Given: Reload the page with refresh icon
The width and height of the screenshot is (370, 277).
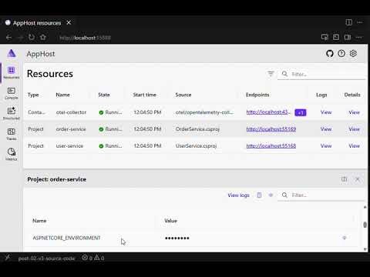Looking at the screenshot, I should click(x=32, y=38).
